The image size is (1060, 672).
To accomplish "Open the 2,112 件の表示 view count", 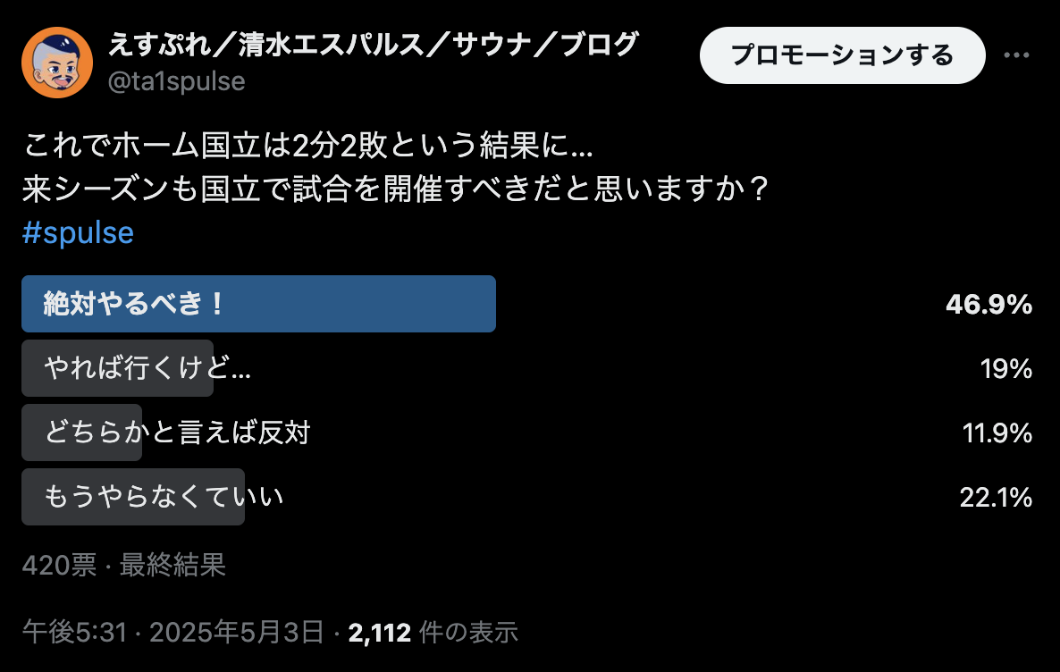I will click(x=433, y=633).
